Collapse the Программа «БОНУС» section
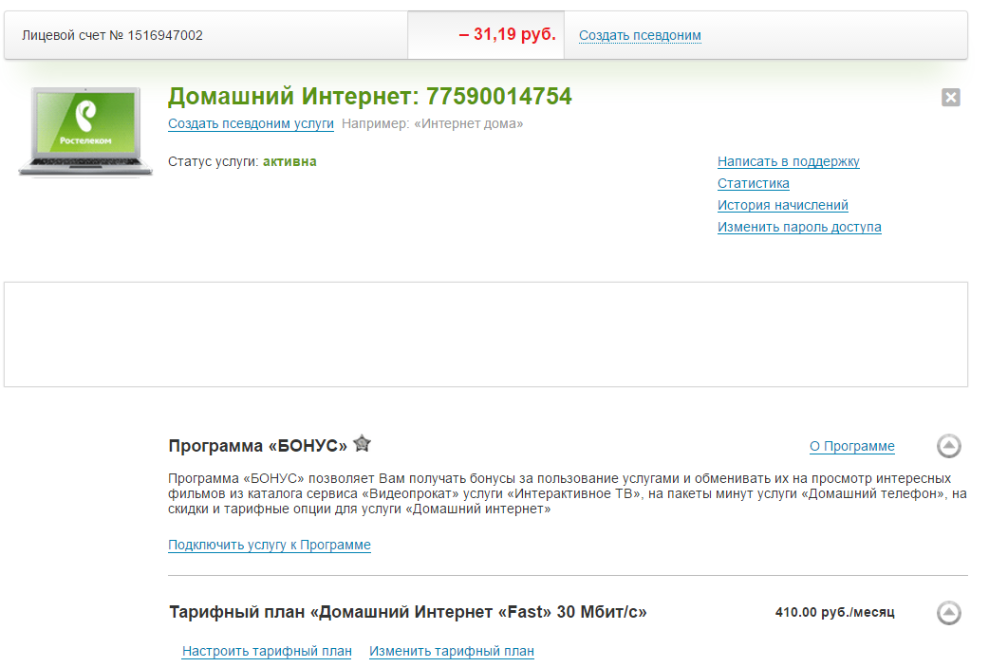 click(x=948, y=446)
